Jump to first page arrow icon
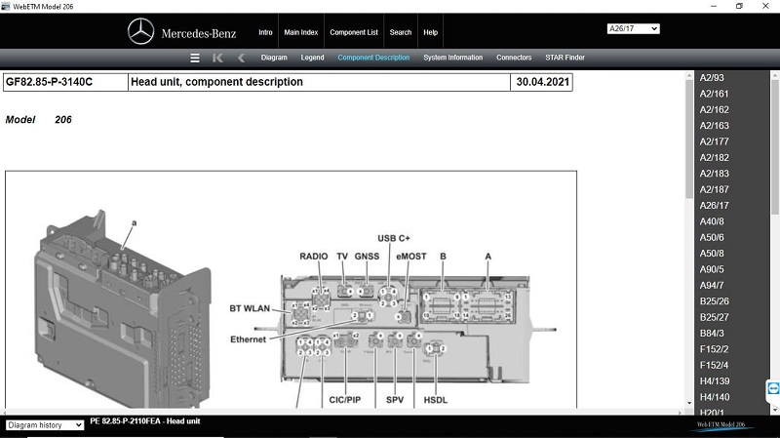780x438 pixels. click(217, 58)
